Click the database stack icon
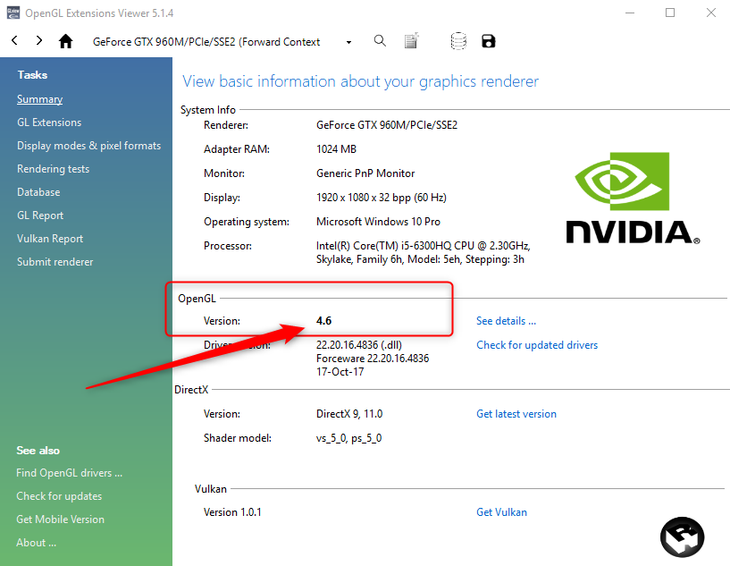Image resolution: width=730 pixels, height=566 pixels. point(458,41)
